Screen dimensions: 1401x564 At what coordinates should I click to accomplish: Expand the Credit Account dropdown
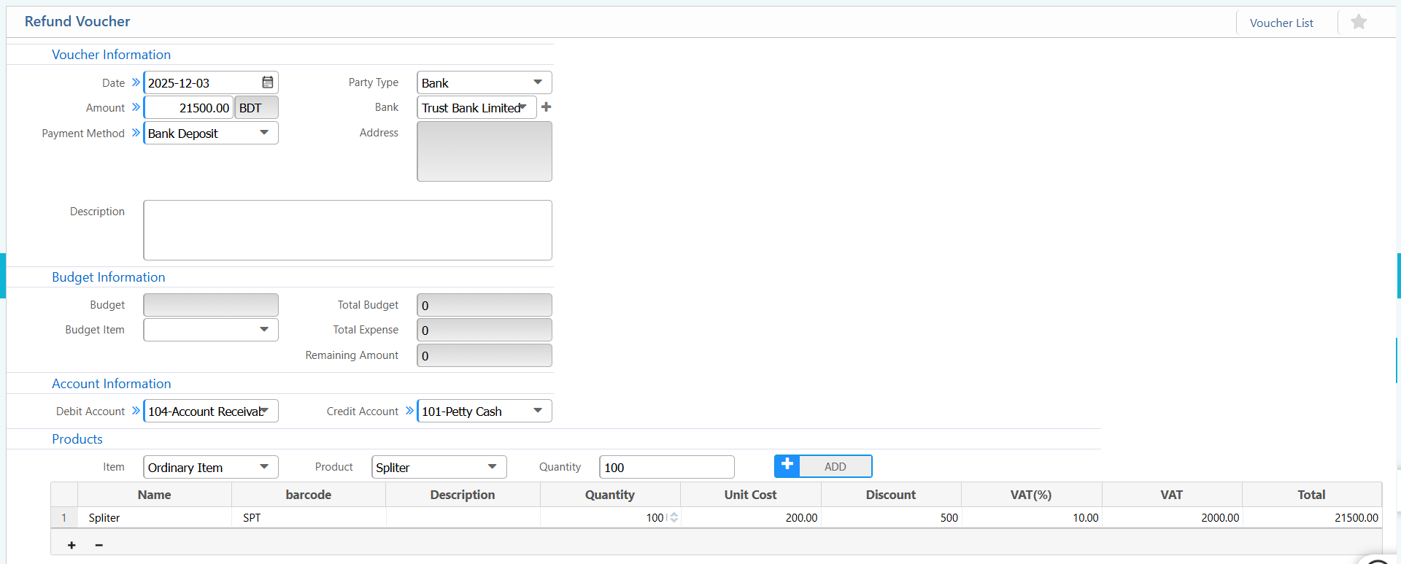coord(537,411)
